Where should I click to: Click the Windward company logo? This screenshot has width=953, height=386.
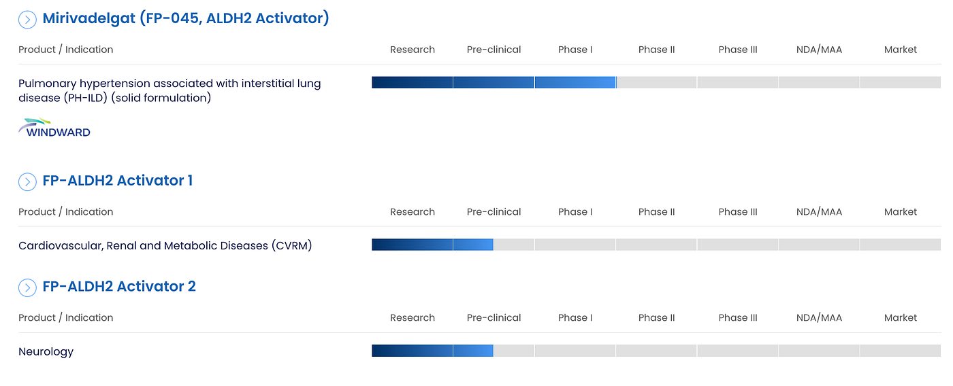point(54,128)
